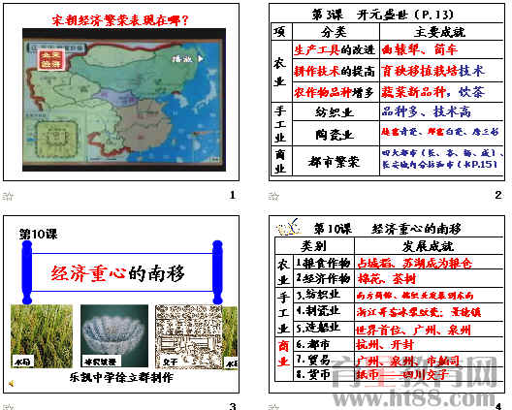Click the animation star icon below slide 1

click(x=8, y=196)
